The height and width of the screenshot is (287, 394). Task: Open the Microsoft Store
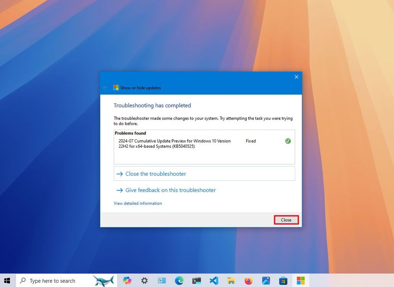(x=283, y=280)
